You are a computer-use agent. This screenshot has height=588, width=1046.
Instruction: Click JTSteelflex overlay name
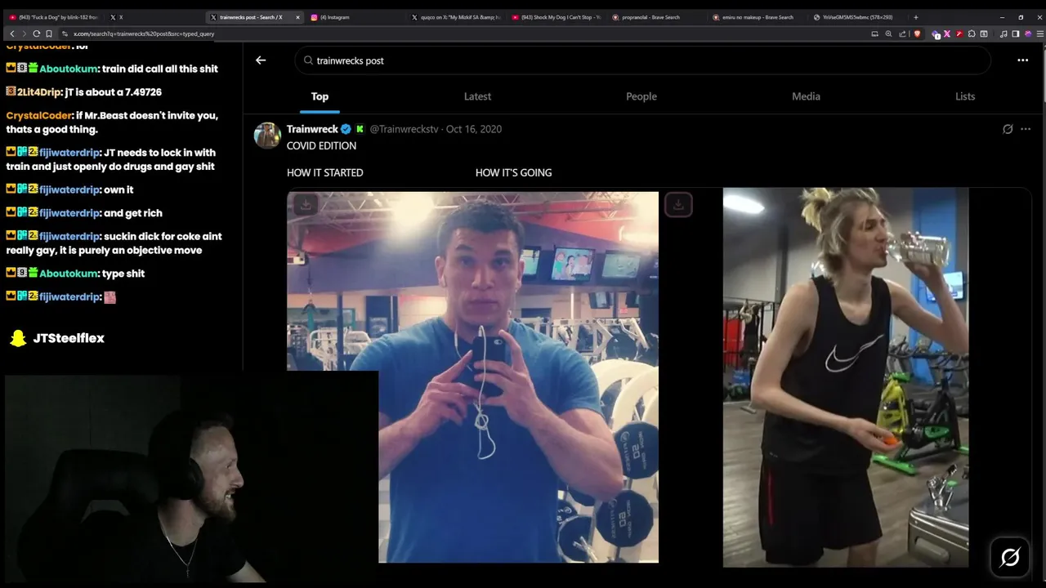pyautogui.click(x=69, y=338)
